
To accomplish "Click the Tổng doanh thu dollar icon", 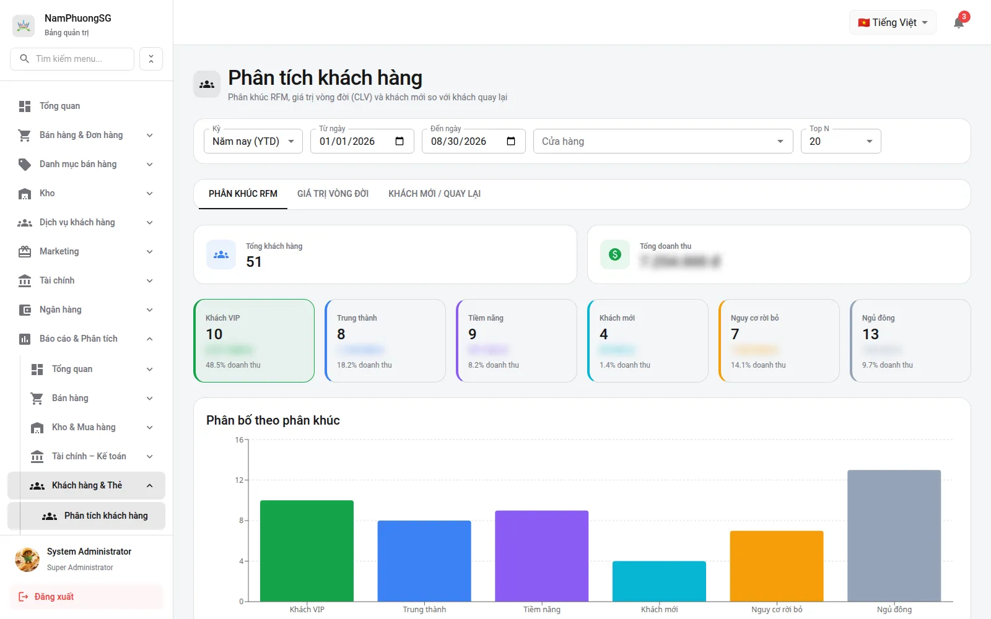I will click(615, 254).
